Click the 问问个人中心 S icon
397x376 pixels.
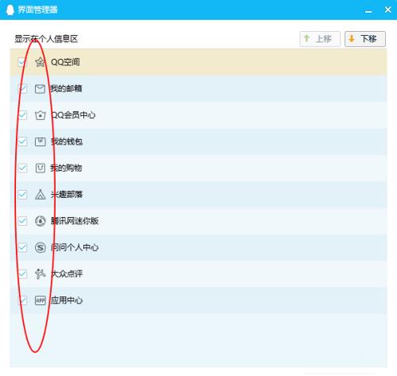tap(40, 247)
